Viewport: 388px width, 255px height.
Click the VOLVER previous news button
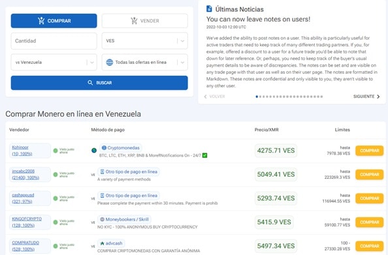(214, 97)
